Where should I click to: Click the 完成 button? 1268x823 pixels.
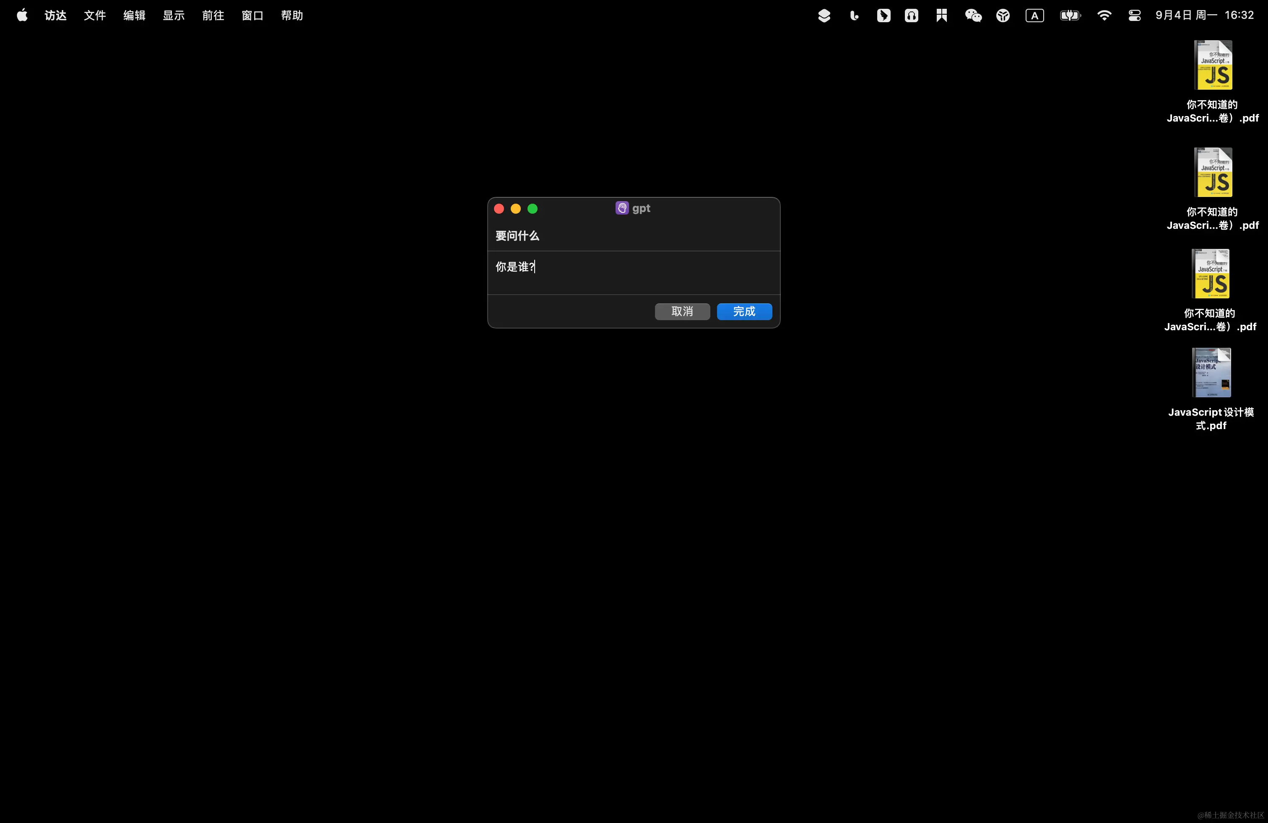[x=744, y=311]
